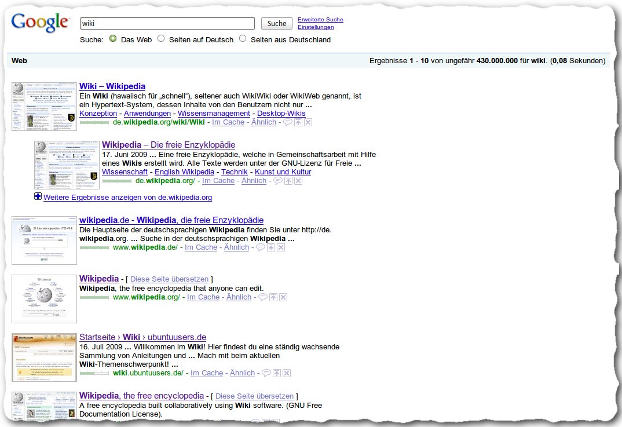Click the Google logo

(40, 23)
